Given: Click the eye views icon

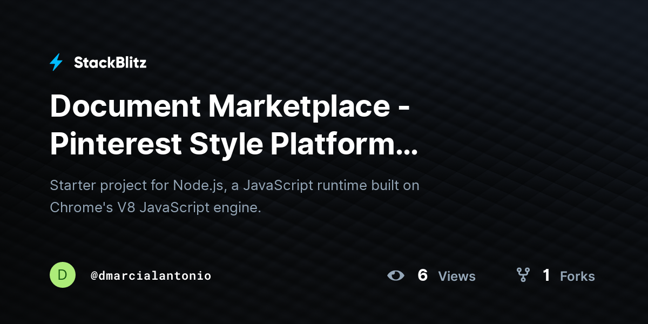Looking at the screenshot, I should (396, 275).
